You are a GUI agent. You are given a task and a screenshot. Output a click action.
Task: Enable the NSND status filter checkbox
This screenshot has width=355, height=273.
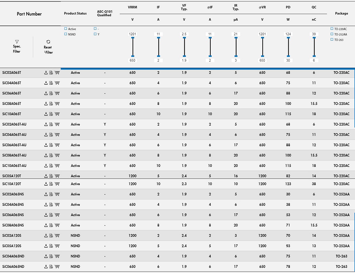(x=66, y=34)
